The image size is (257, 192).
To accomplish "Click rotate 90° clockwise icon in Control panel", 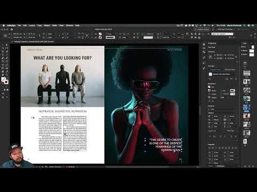I will click(79, 34).
